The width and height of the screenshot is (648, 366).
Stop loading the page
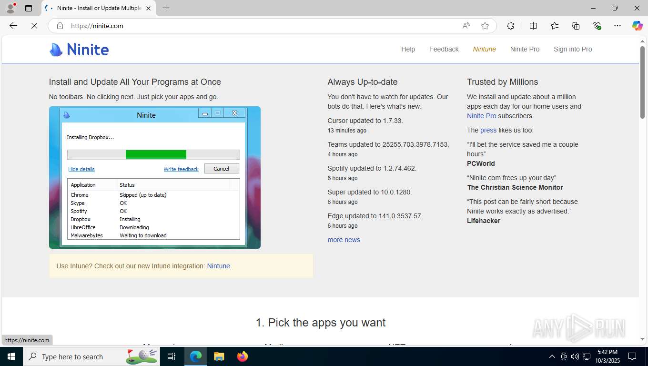click(x=34, y=26)
